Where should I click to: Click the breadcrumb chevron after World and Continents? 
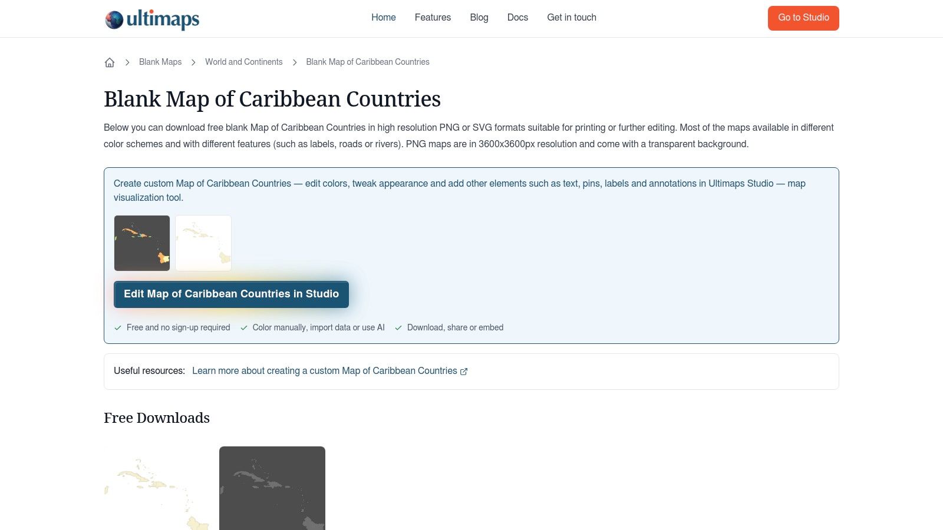click(294, 62)
